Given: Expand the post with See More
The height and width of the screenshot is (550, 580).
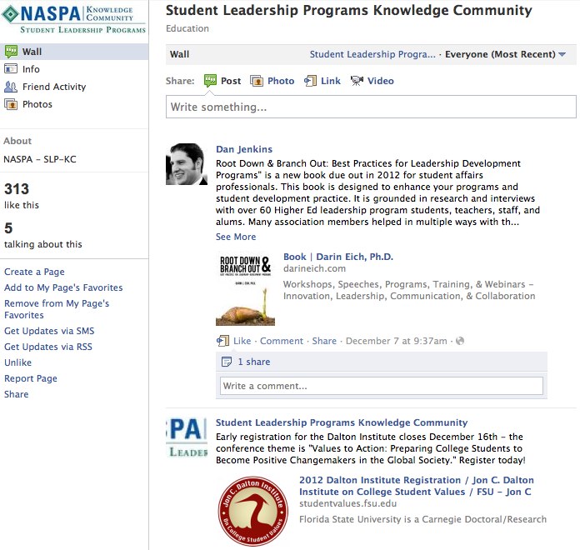Looking at the screenshot, I should coord(236,237).
